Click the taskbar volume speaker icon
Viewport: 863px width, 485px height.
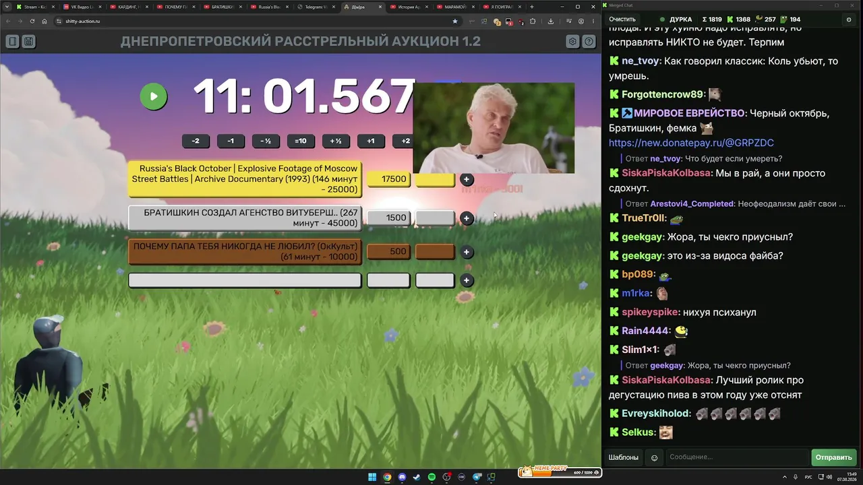coord(829,478)
